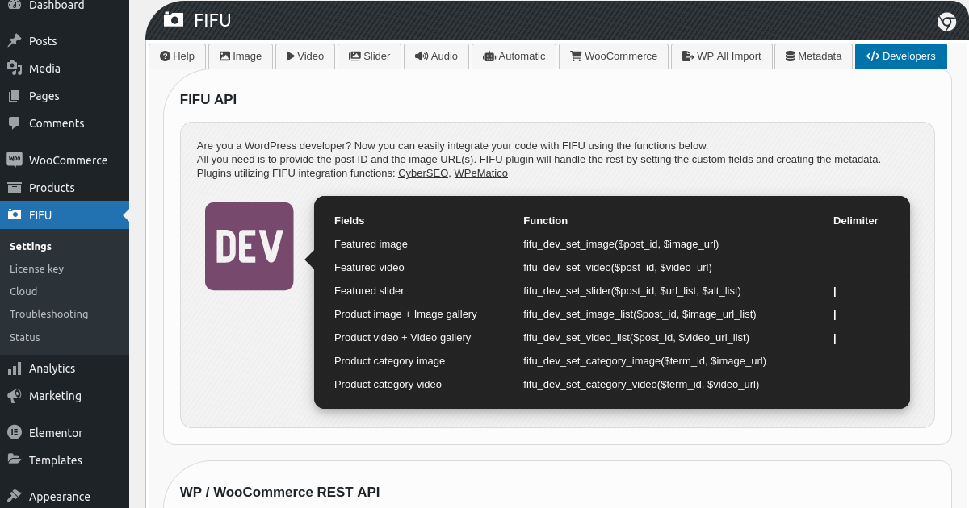This screenshot has width=969, height=508.
Task: Click the Appearance brush icon
Action: [15, 497]
